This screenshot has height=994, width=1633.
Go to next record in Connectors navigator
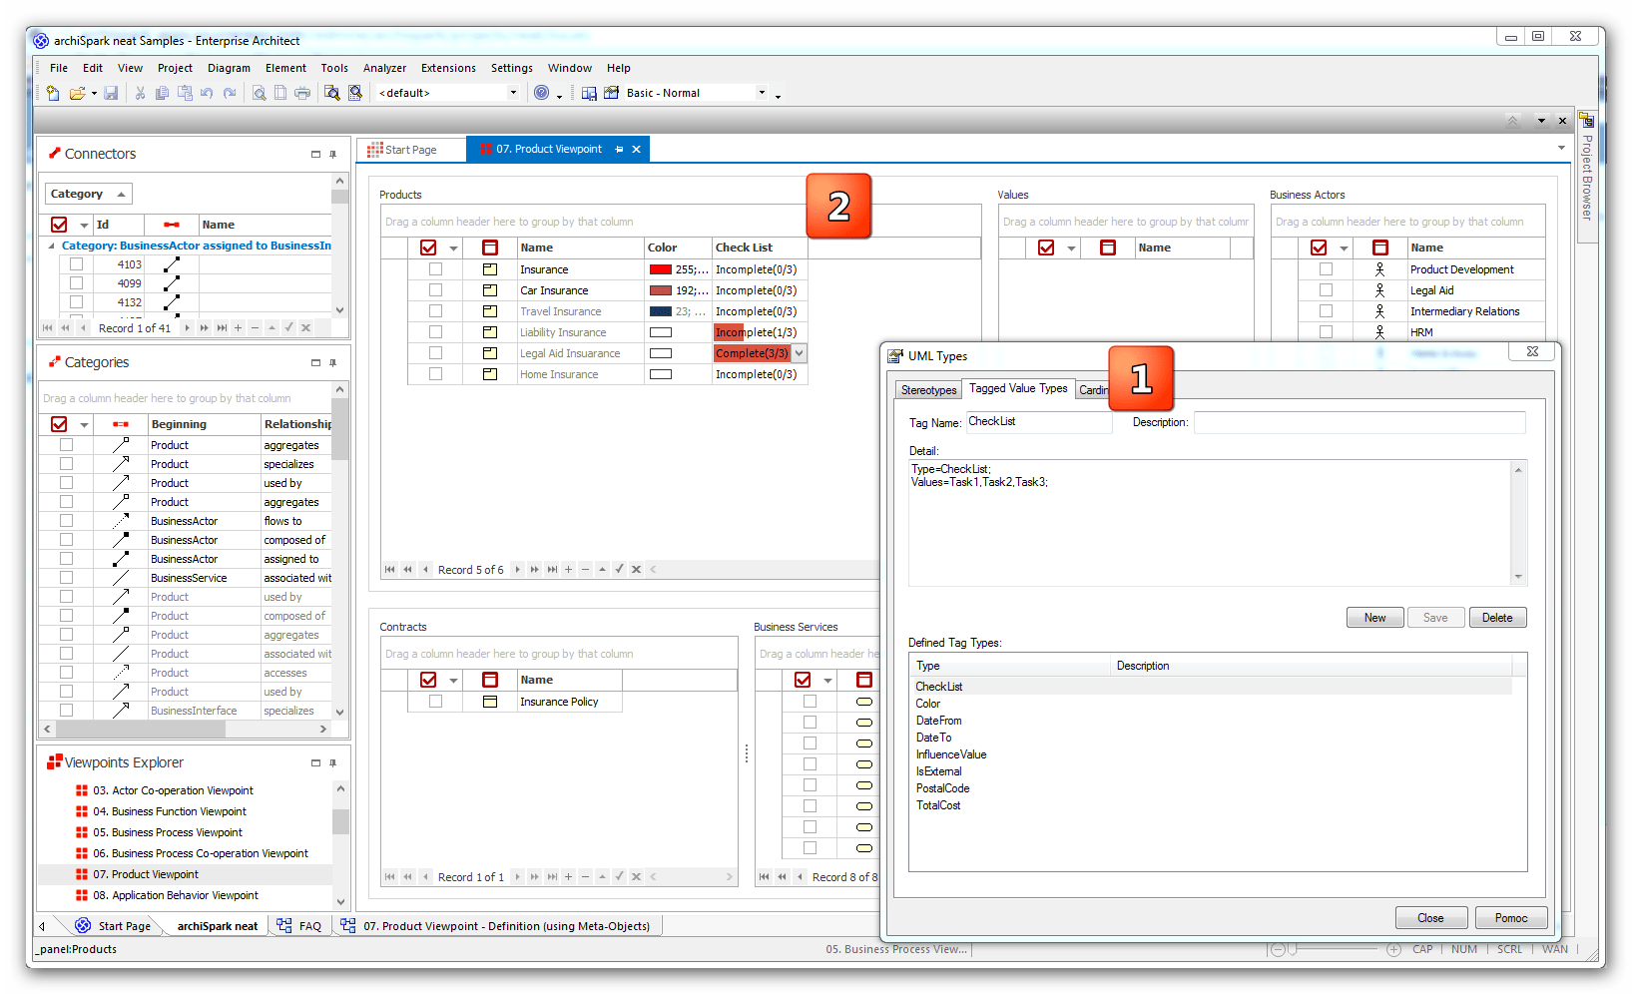click(187, 328)
